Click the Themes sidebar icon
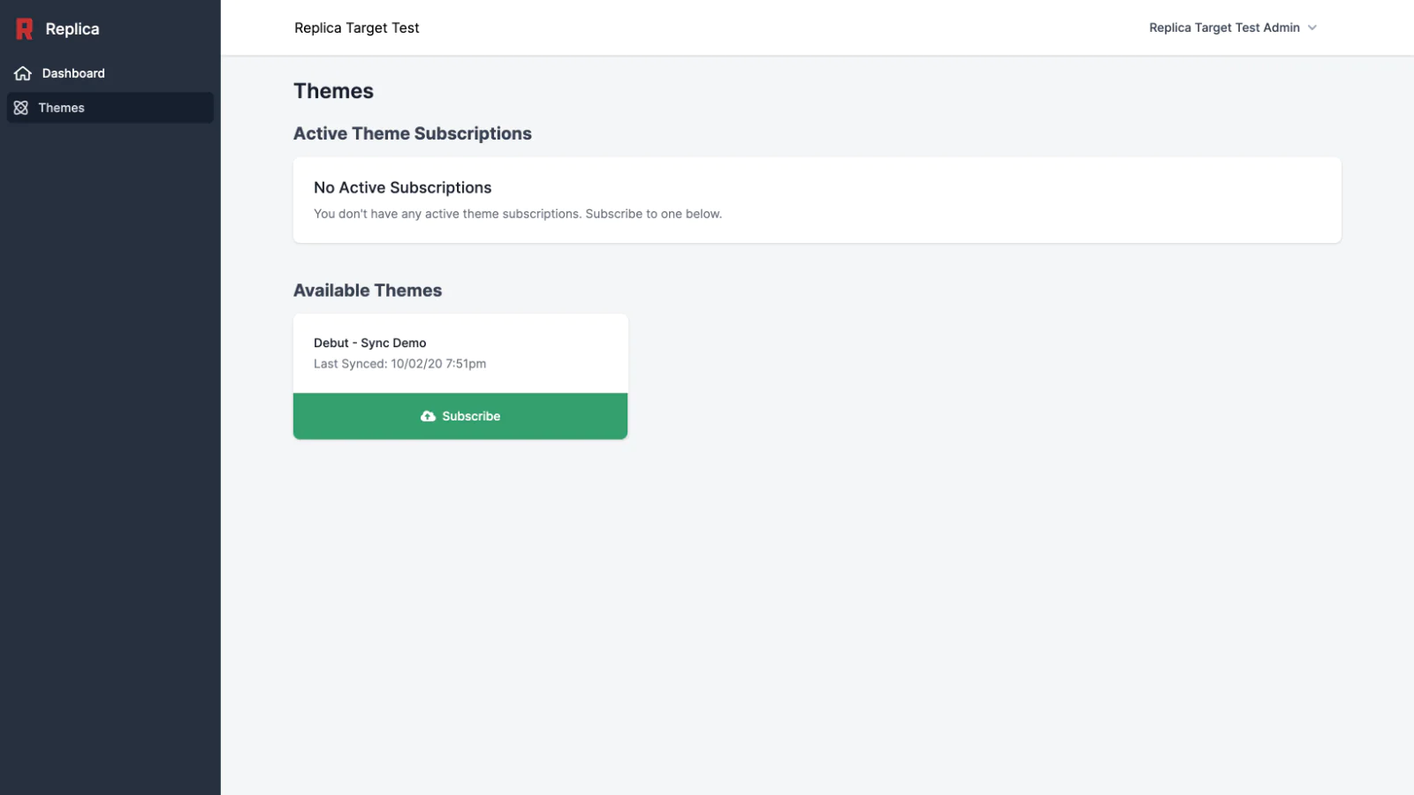 tap(21, 108)
